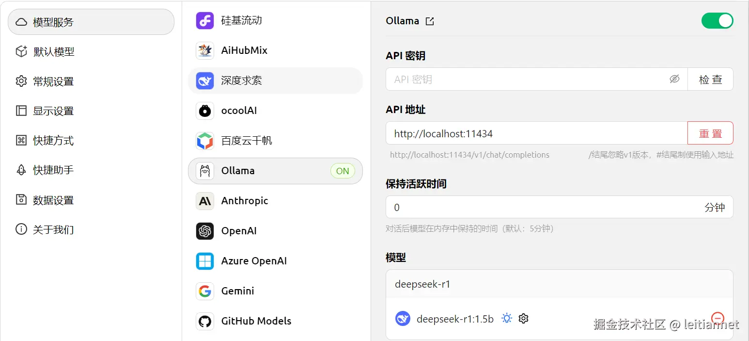Image resolution: width=749 pixels, height=341 pixels.
Task: Select OpenAI provider name
Action: (x=239, y=231)
